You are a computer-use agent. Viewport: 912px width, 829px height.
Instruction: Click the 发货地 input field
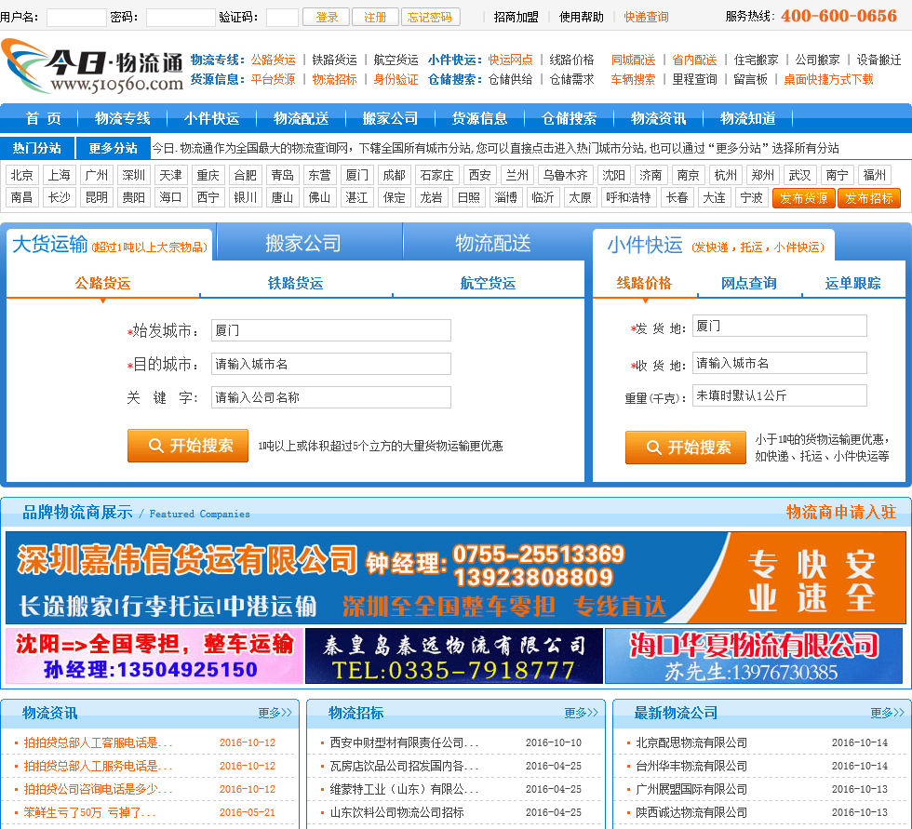pyautogui.click(x=780, y=326)
